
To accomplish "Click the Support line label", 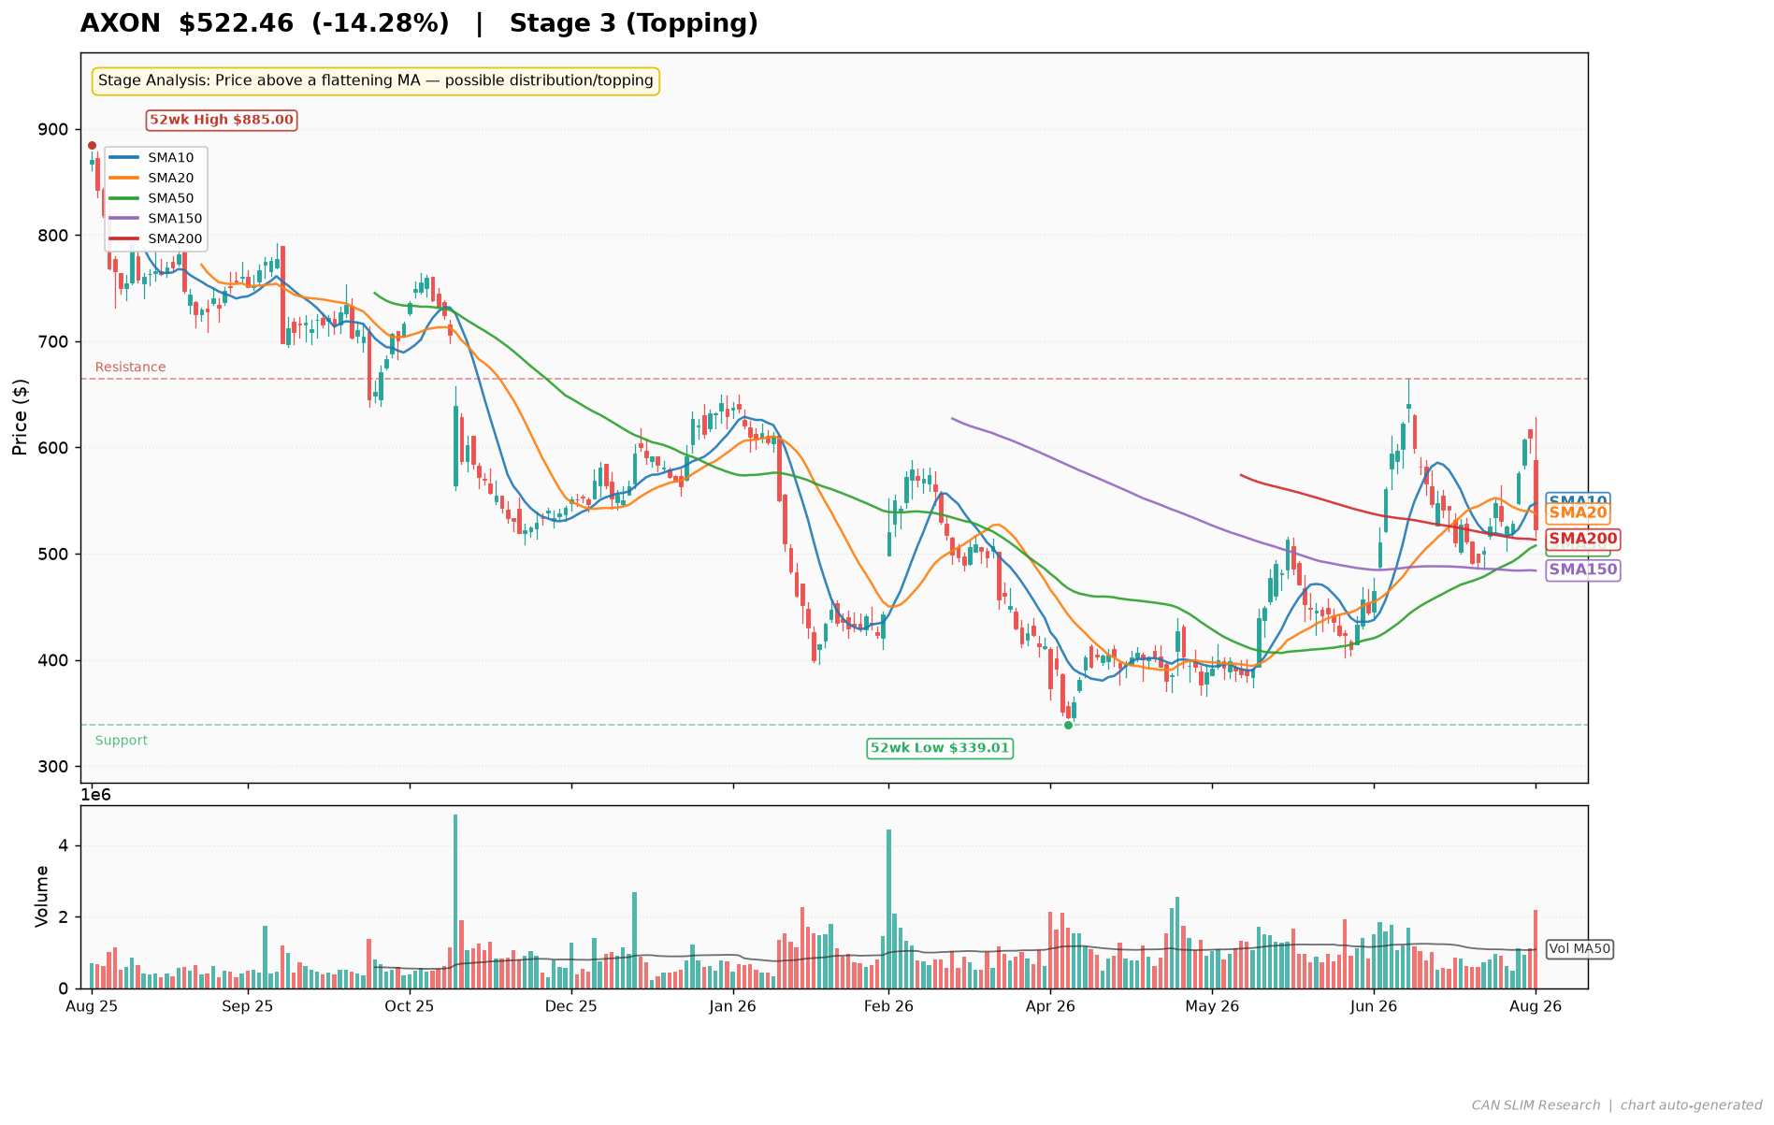I will click(122, 741).
